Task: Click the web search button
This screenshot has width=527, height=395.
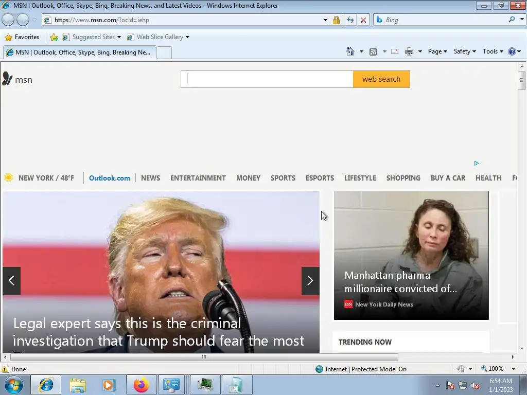Action: tap(381, 79)
